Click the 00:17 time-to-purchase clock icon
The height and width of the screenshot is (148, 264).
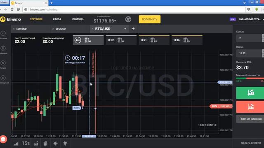[68, 58]
